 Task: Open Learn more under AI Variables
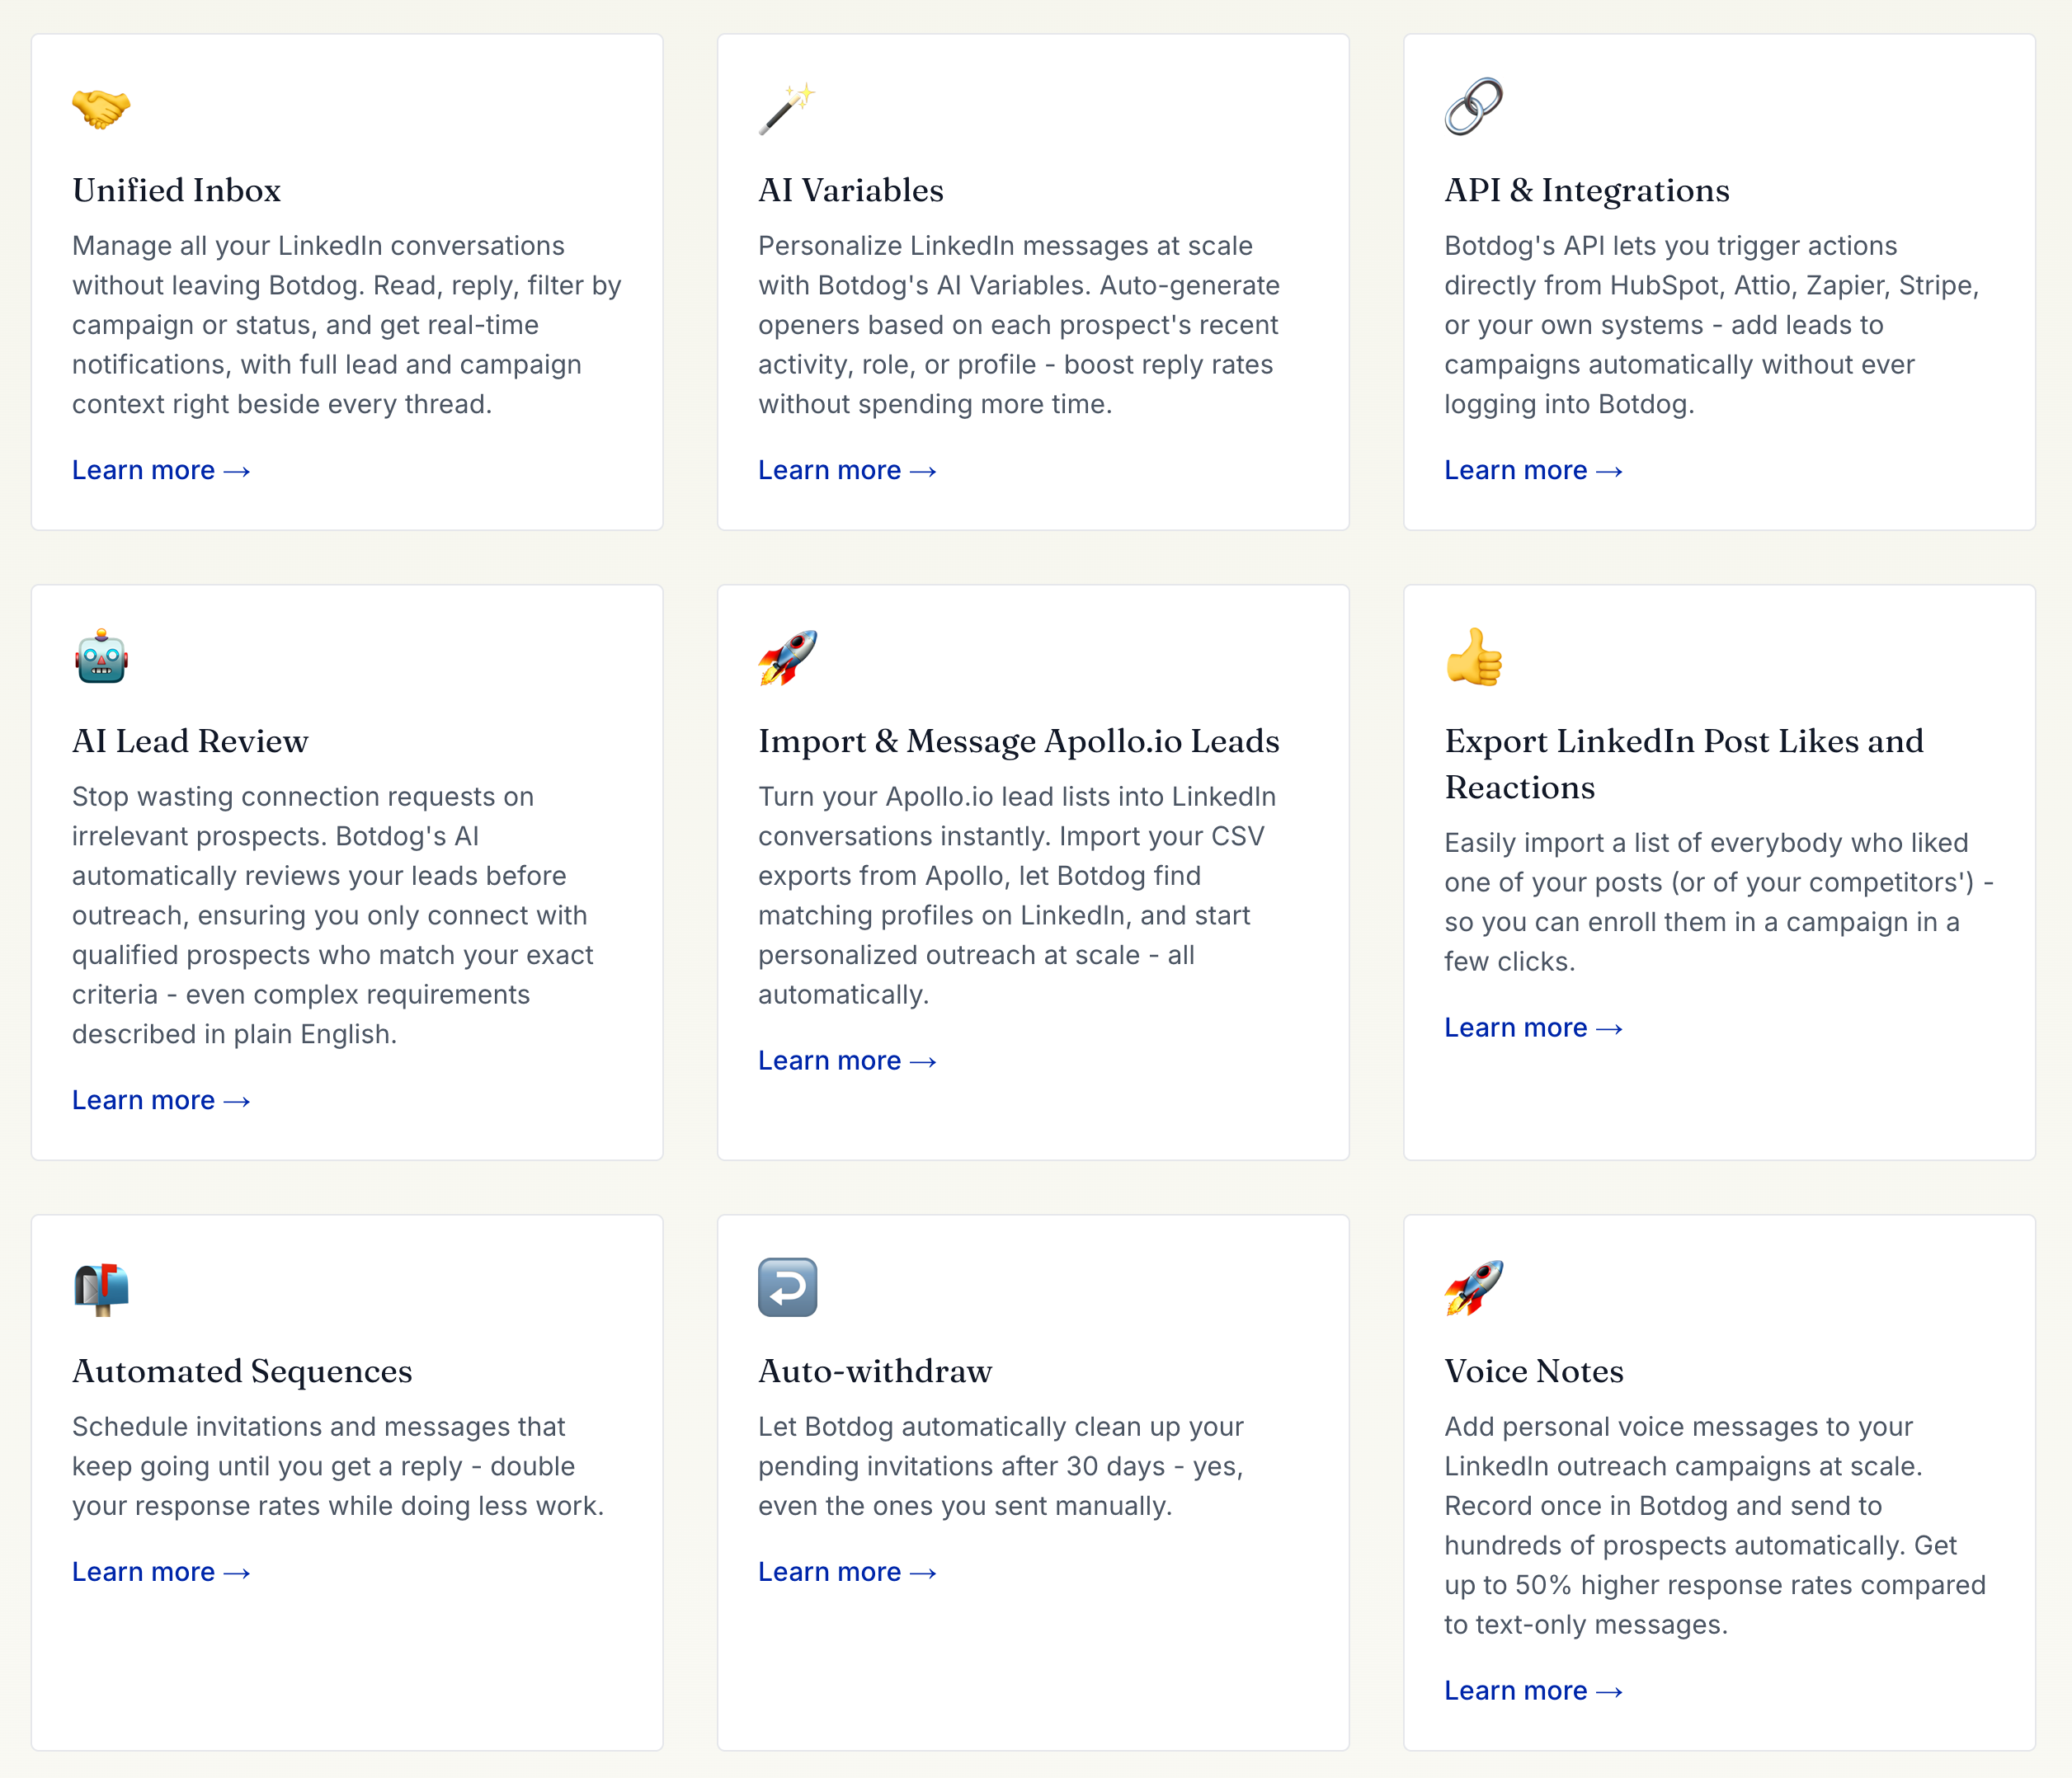pyautogui.click(x=847, y=470)
